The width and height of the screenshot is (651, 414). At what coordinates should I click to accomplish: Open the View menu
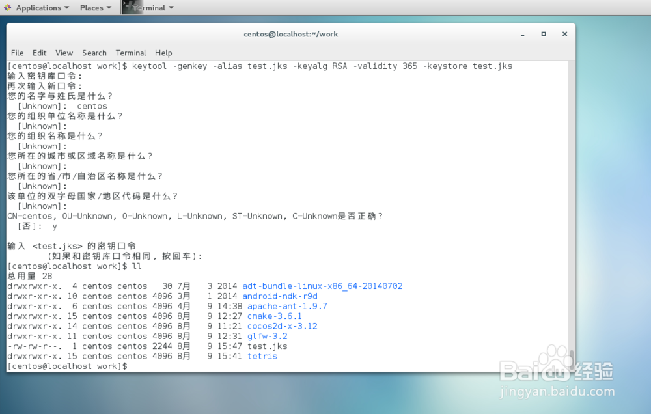[64, 53]
